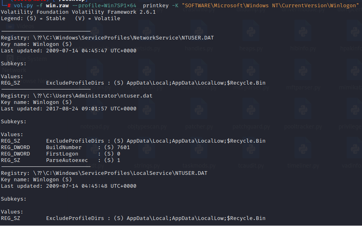Click the --profile=Win7SP1x64 argument

(x=104, y=5)
